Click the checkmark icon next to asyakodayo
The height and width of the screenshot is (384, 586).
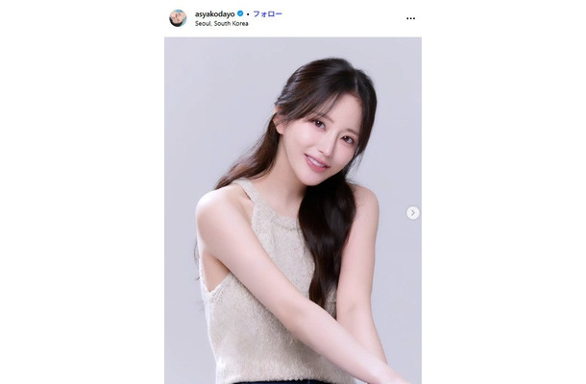pyautogui.click(x=240, y=13)
